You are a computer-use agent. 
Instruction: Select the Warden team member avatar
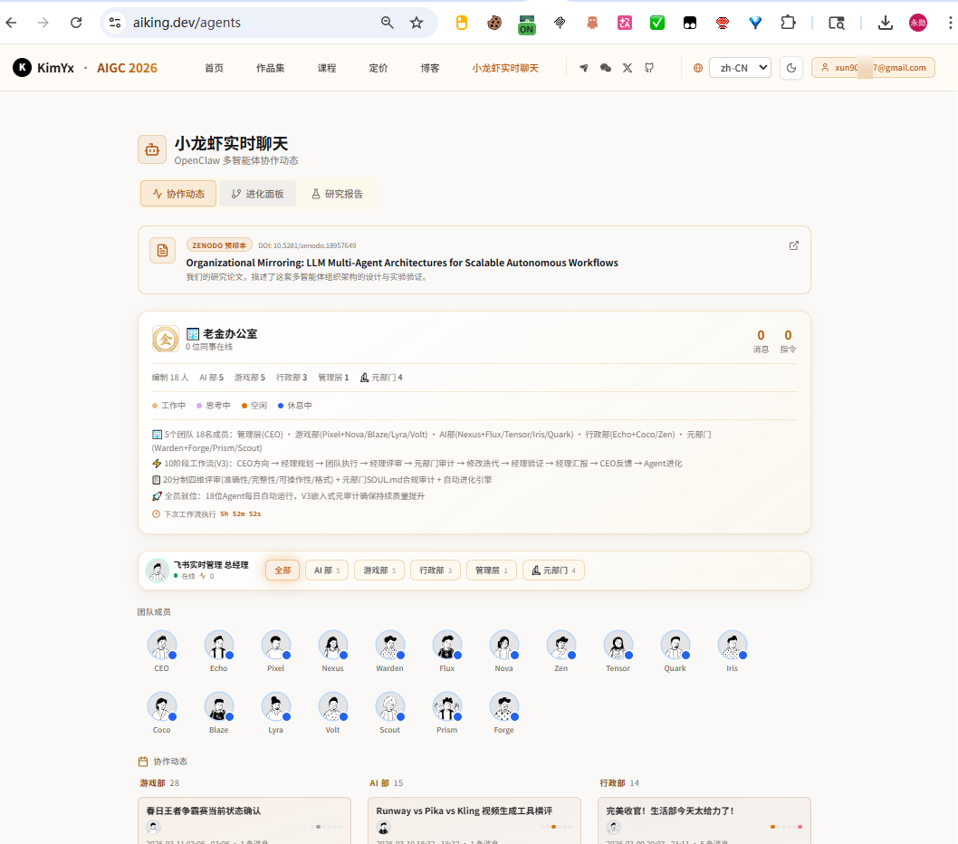(389, 646)
